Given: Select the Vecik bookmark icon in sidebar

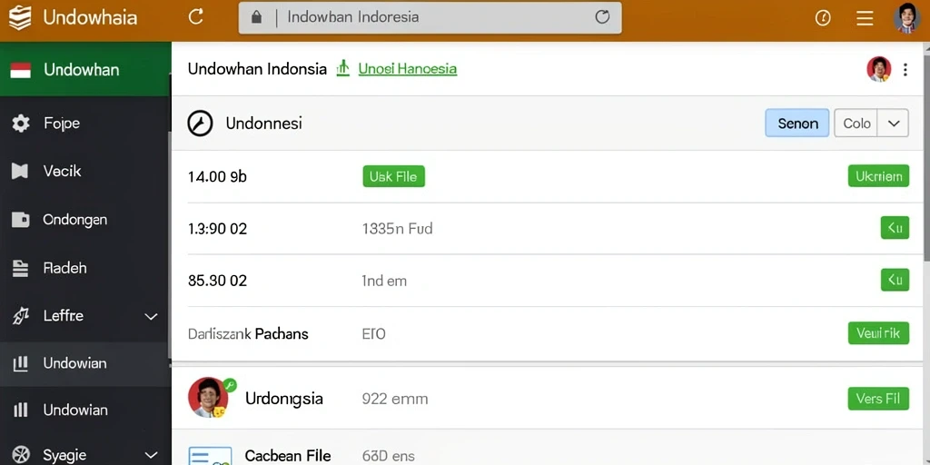Looking at the screenshot, I should point(20,172).
